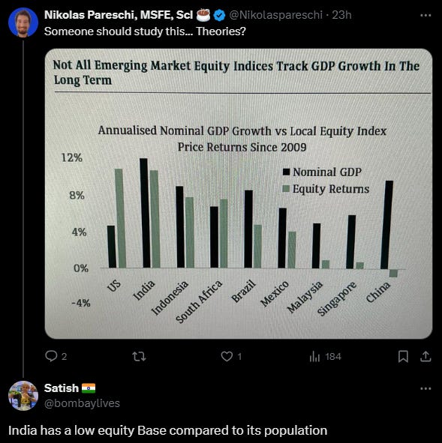Open the @bombaylives handle link
The image size is (442, 443).
[x=82, y=403]
